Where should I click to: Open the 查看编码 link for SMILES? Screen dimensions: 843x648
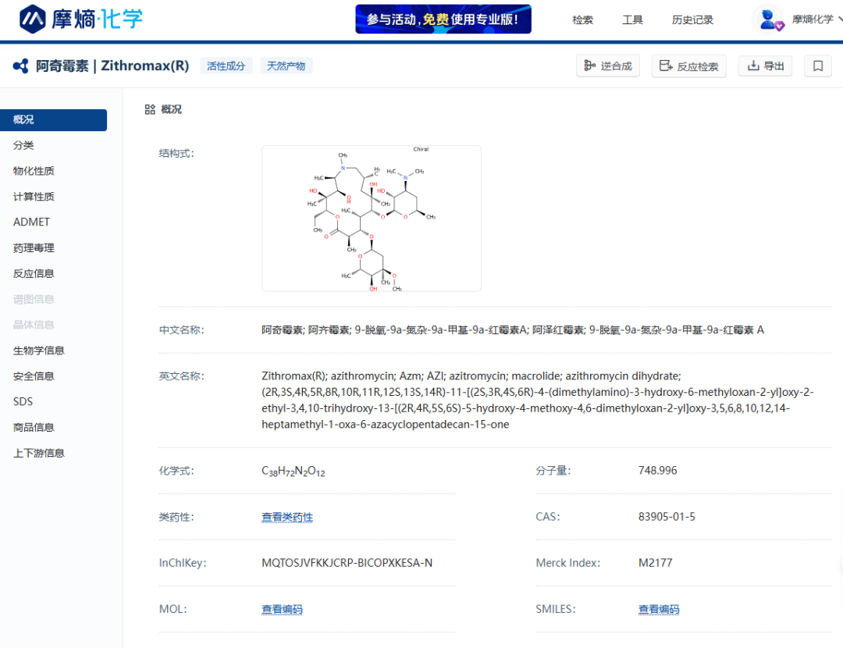[659, 609]
